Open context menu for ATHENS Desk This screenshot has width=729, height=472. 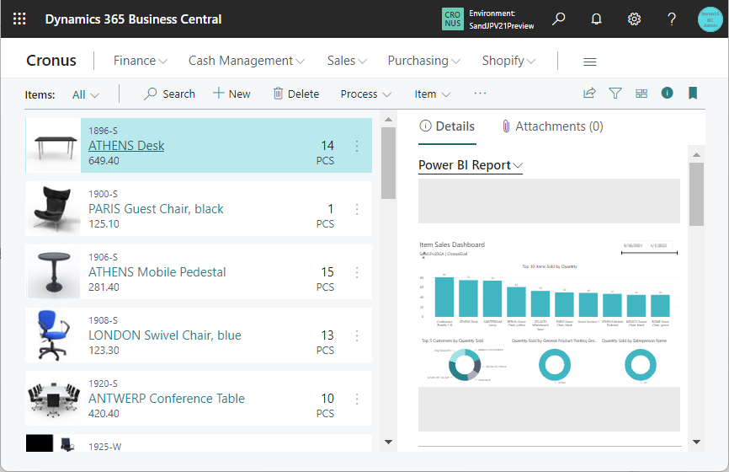[x=357, y=146]
